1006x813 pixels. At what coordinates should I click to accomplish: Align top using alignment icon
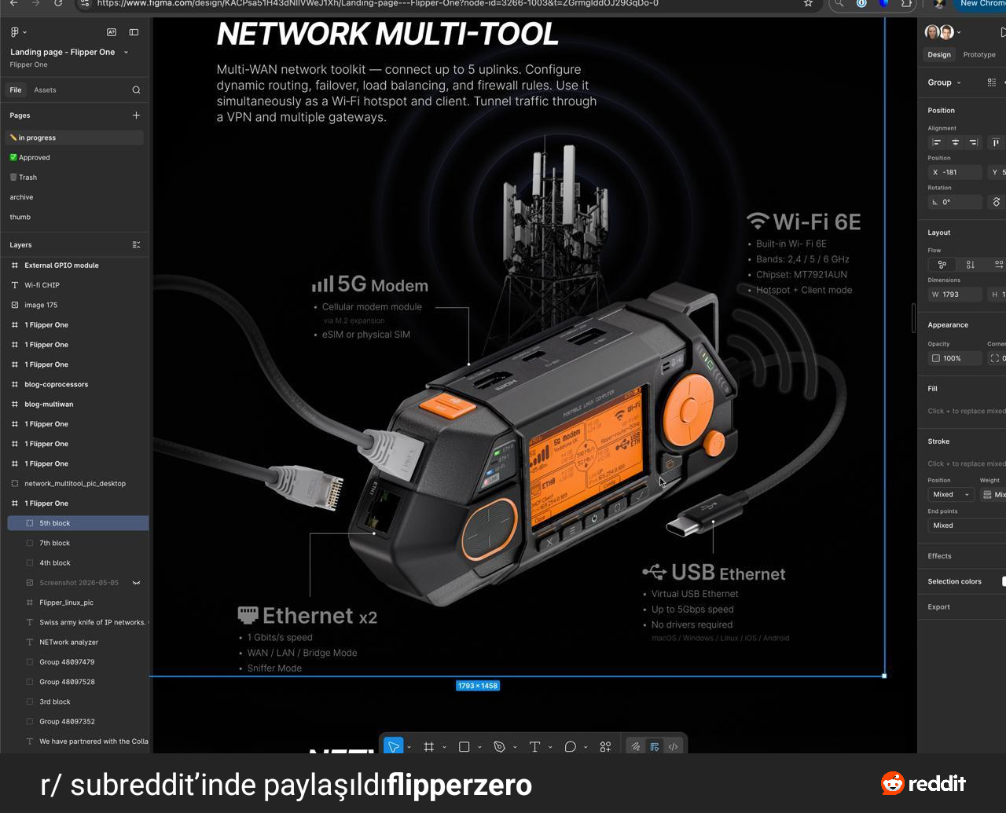(996, 142)
